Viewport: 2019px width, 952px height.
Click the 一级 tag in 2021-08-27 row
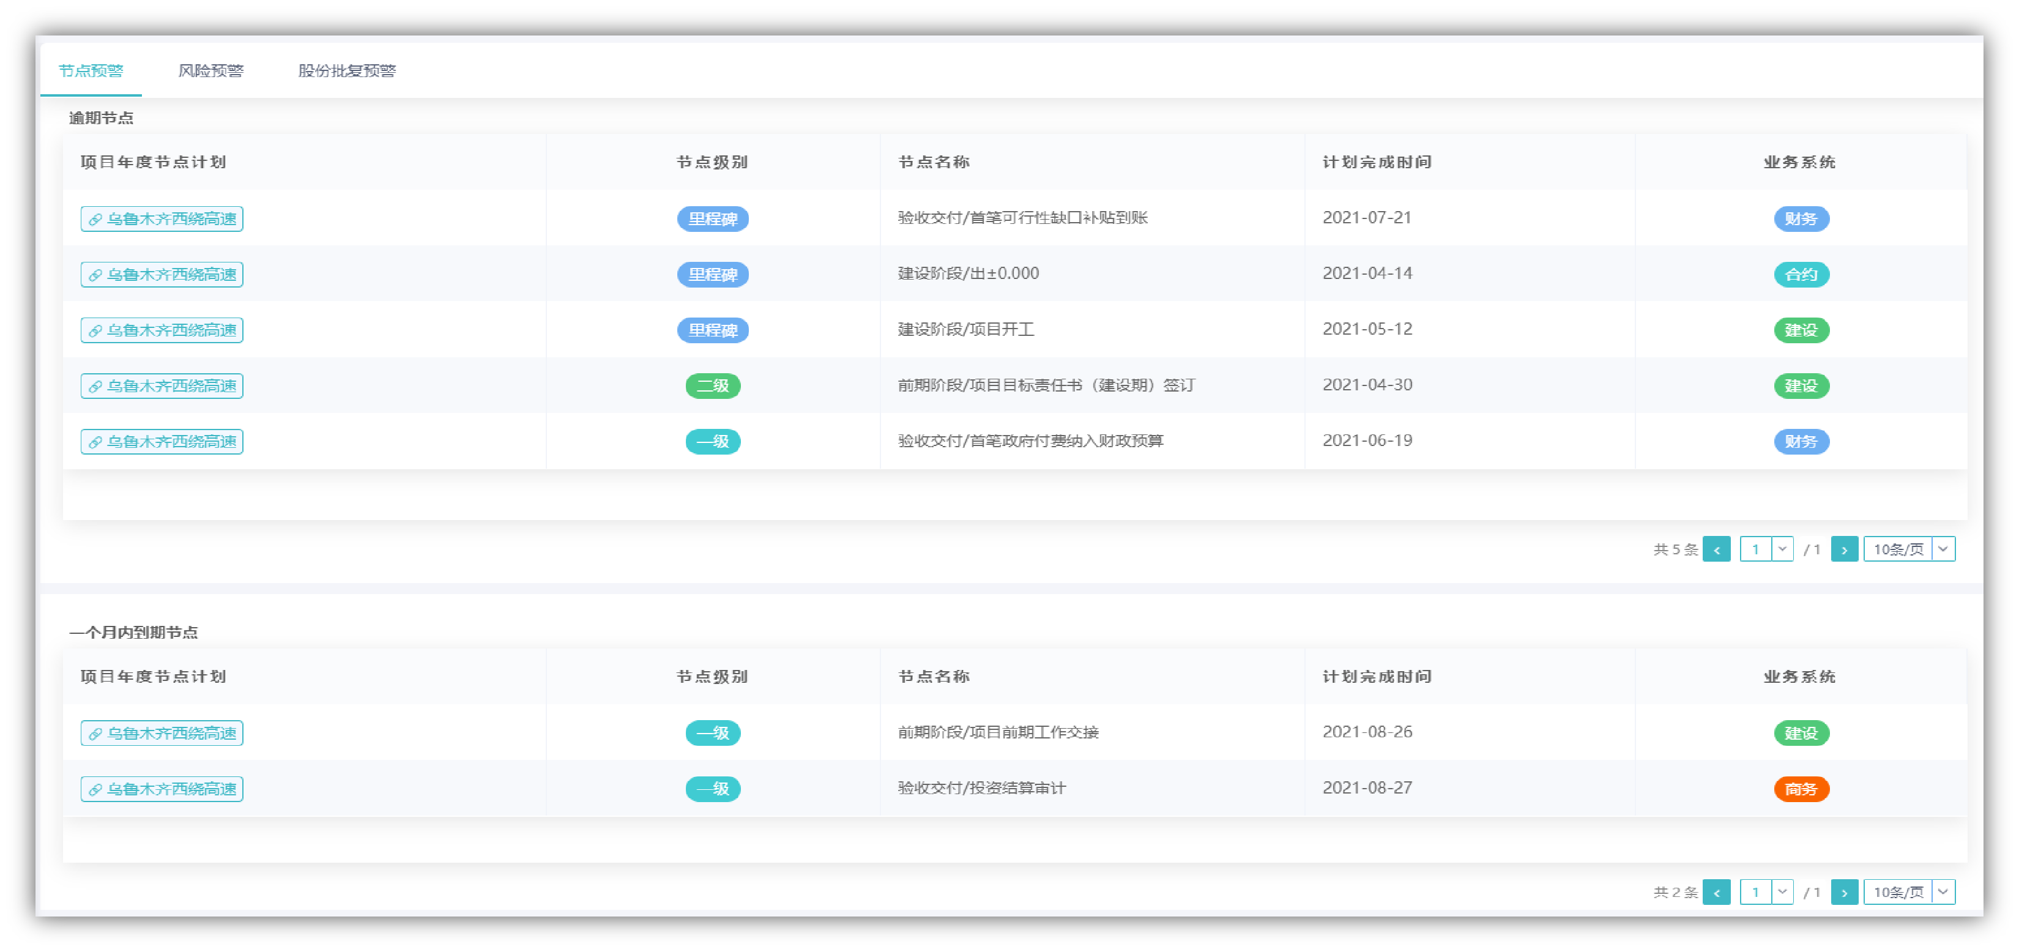click(712, 788)
